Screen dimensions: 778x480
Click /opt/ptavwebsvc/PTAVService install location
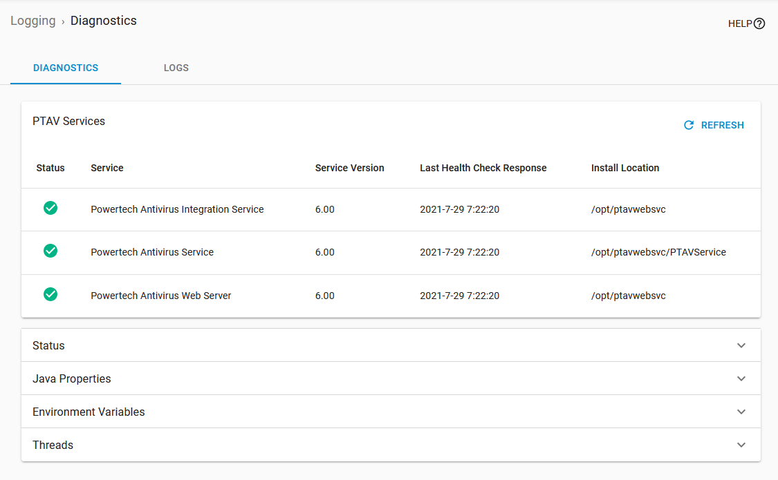tap(658, 252)
